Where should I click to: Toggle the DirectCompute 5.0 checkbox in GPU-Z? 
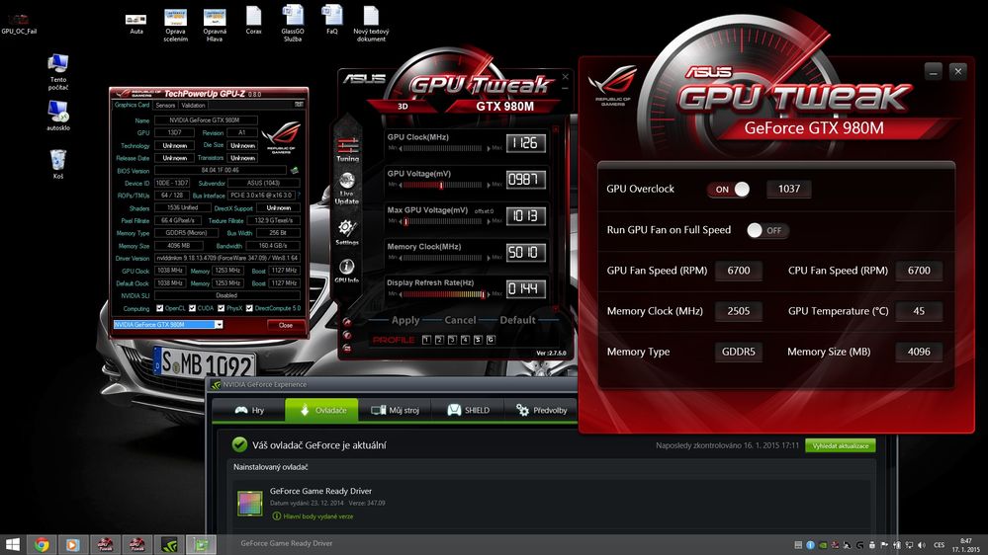coord(249,308)
